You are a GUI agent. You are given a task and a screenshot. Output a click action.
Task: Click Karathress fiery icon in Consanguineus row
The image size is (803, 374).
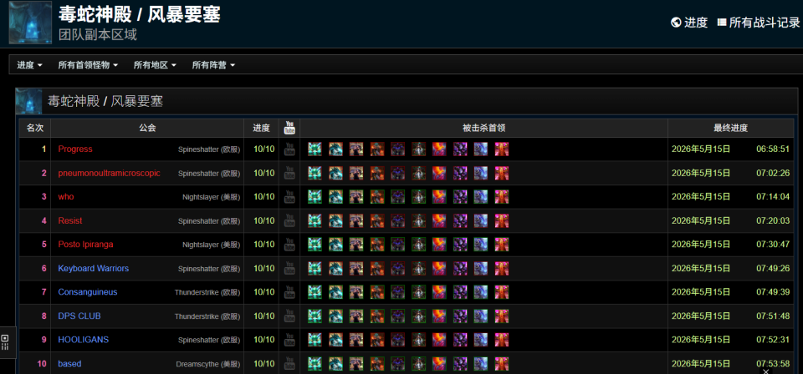click(x=377, y=292)
